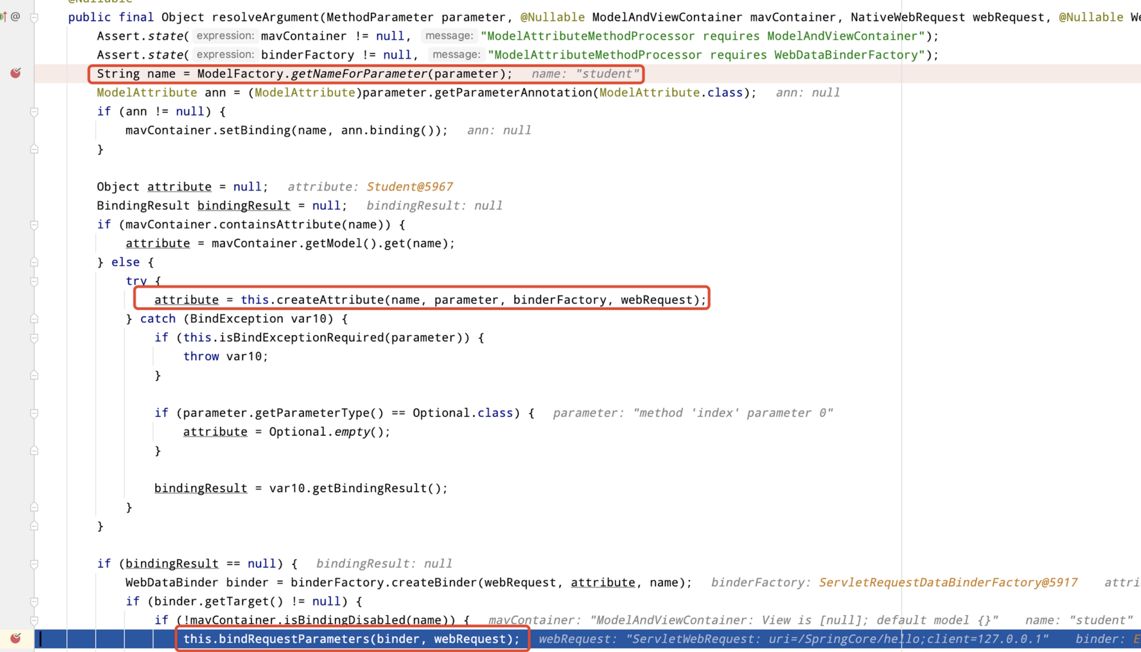1141x652 pixels.
Task: Fold the '} else {' block marker
Action: [34, 262]
